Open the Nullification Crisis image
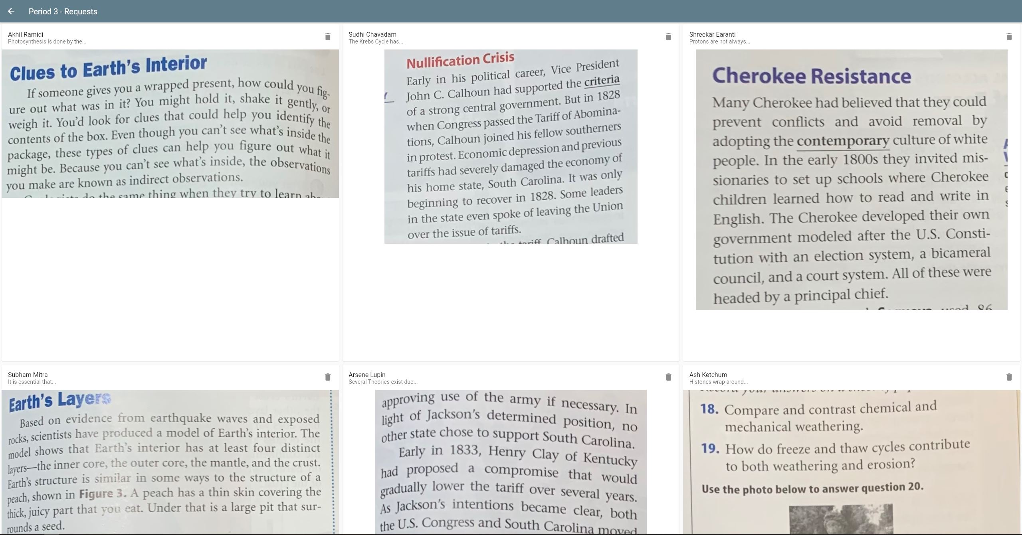The height and width of the screenshot is (535, 1022). [511, 146]
